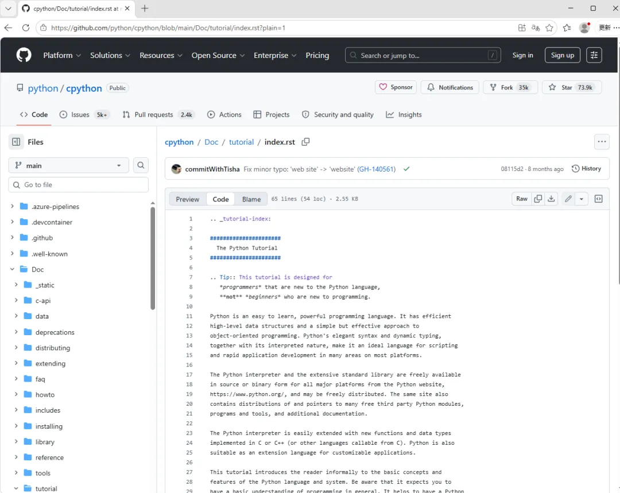Open the edit options dropdown arrow
620x493 pixels.
point(581,199)
